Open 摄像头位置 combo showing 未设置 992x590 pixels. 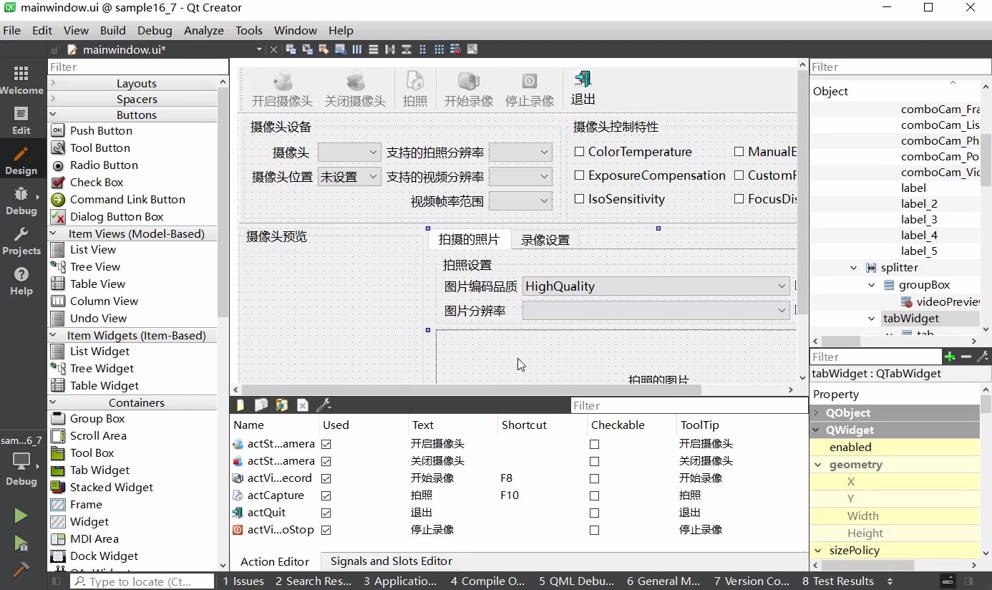pos(349,176)
